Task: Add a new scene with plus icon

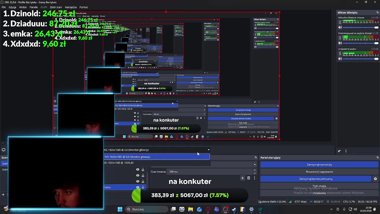Action: (3, 195)
